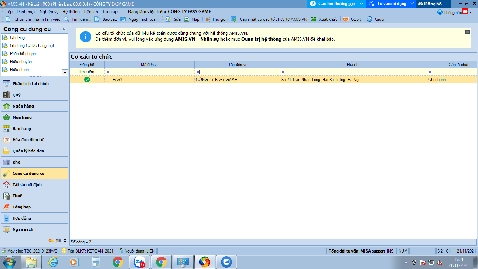Open the Tài sản cố định module
The height and width of the screenshot is (269, 478).
click(35, 185)
